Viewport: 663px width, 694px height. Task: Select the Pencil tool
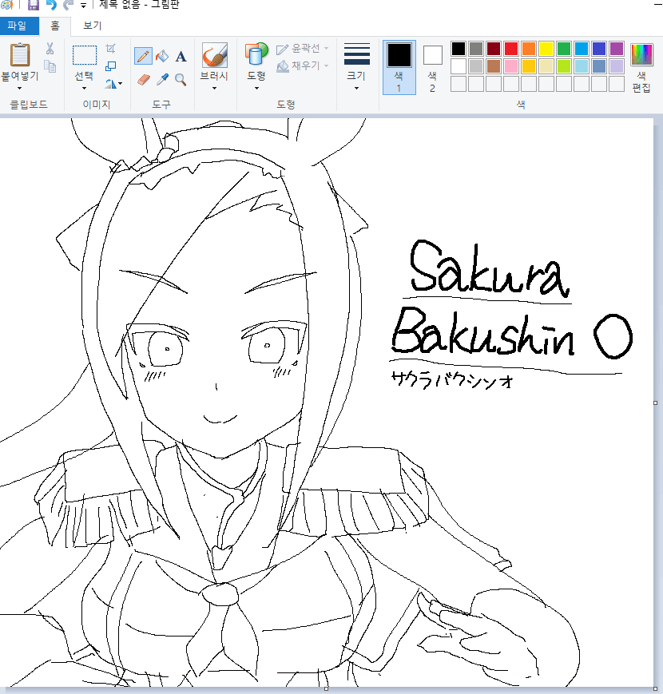143,56
